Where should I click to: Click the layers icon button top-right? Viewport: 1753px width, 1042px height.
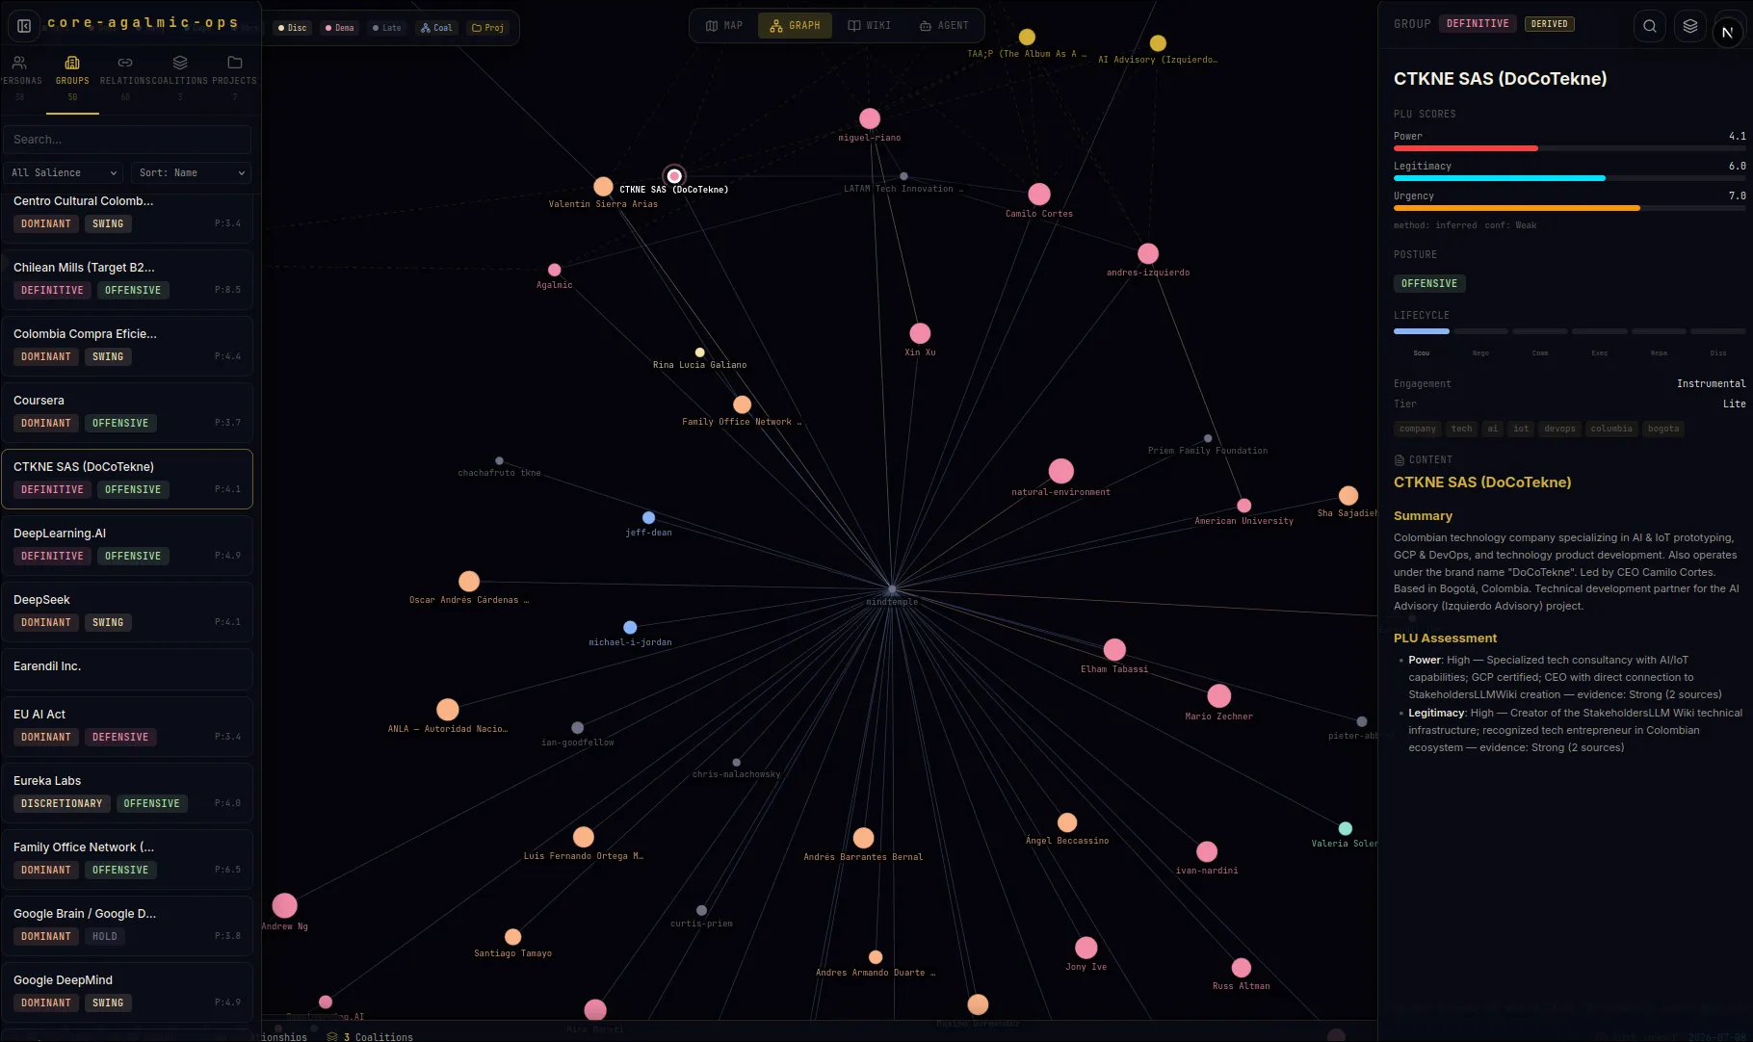click(1690, 26)
